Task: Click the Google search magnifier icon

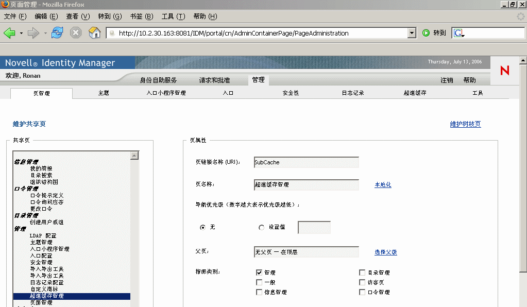Action: (457, 32)
